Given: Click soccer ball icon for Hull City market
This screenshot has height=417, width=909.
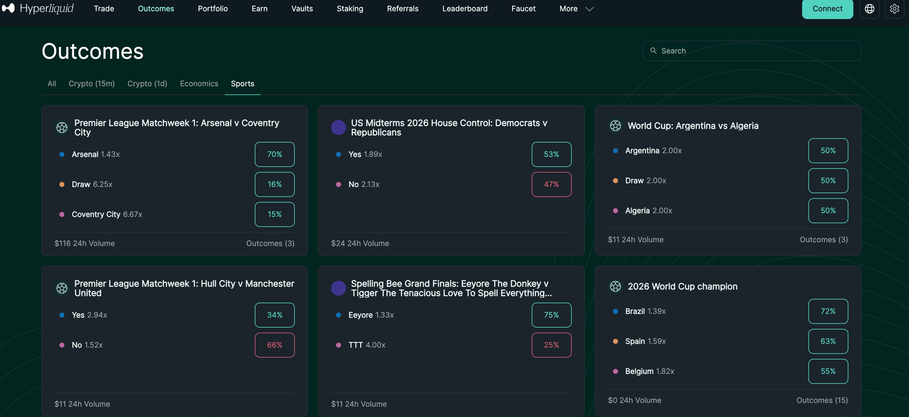Looking at the screenshot, I should (62, 288).
